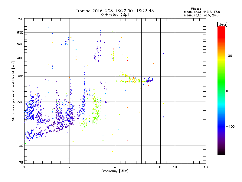Viewport: 242px width, 182px height.
Task: Click the x-axis label '8'
Action: point(160,167)
